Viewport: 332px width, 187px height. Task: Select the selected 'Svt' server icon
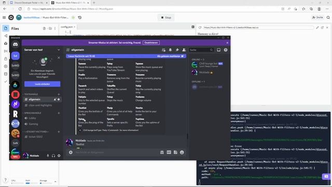[15, 56]
